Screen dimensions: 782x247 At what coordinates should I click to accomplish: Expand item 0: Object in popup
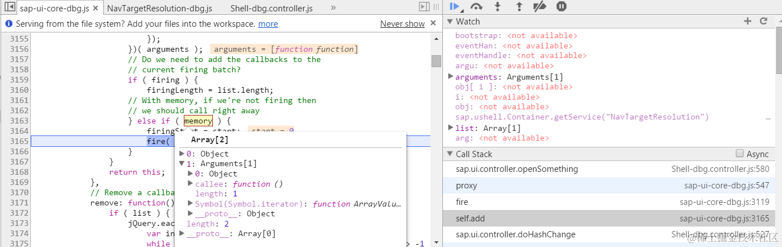[x=182, y=154]
